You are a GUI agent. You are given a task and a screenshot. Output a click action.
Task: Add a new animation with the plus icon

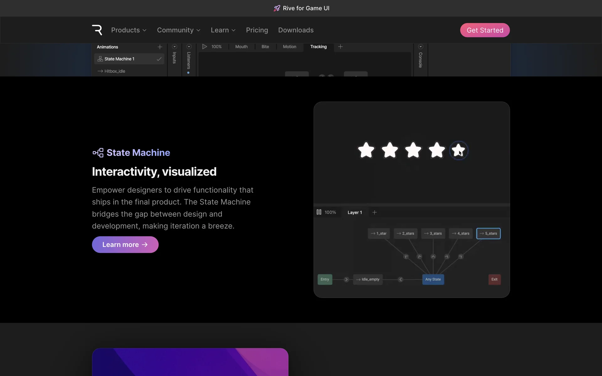click(160, 47)
